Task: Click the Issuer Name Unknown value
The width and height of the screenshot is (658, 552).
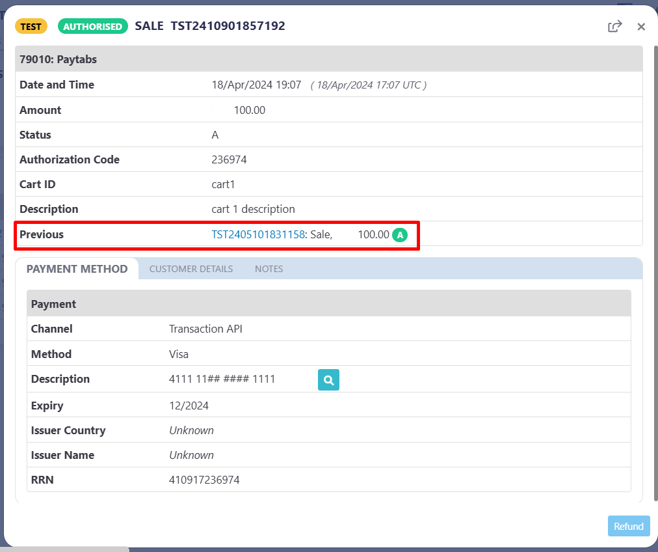Action: [191, 456]
